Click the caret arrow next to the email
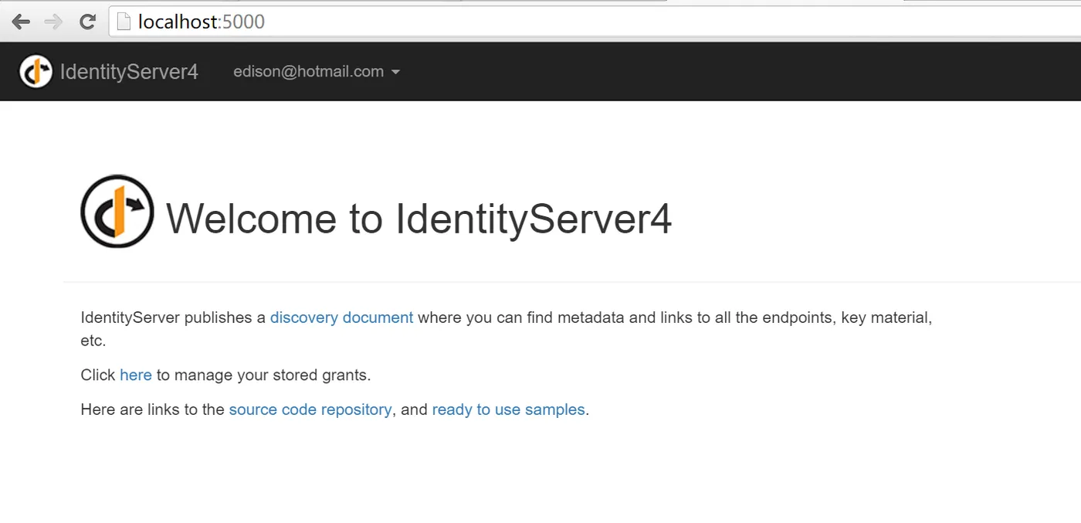The height and width of the screenshot is (523, 1081). click(x=396, y=73)
